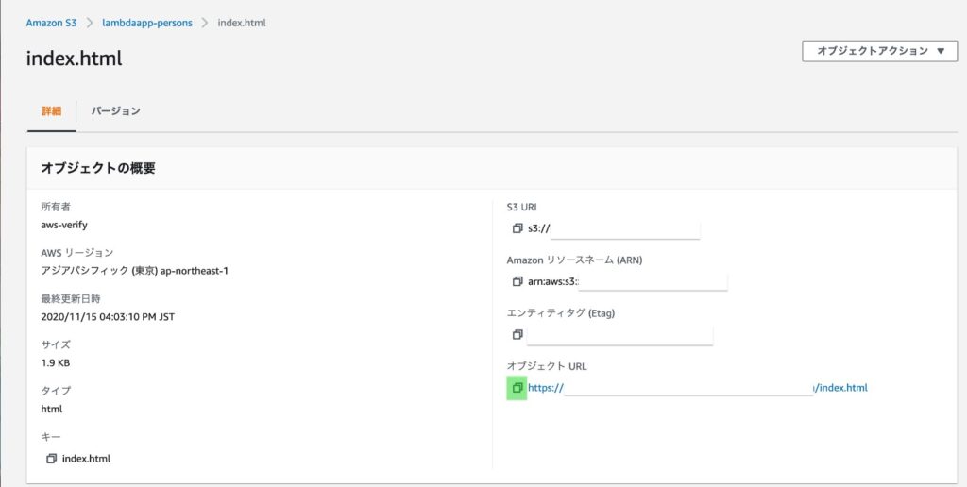This screenshot has height=487, width=967.
Task: Click index.html in the breadcrumb trail
Action: pyautogui.click(x=242, y=23)
